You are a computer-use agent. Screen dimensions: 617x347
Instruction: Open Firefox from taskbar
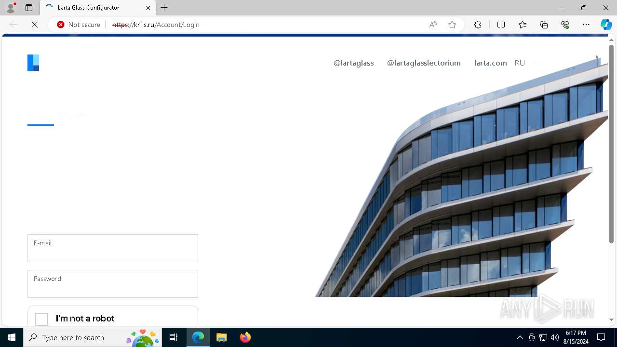point(245,337)
